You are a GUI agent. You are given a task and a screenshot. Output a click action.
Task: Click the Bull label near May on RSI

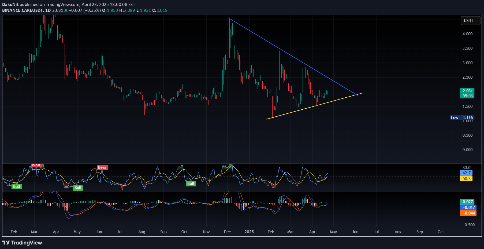tap(78, 188)
